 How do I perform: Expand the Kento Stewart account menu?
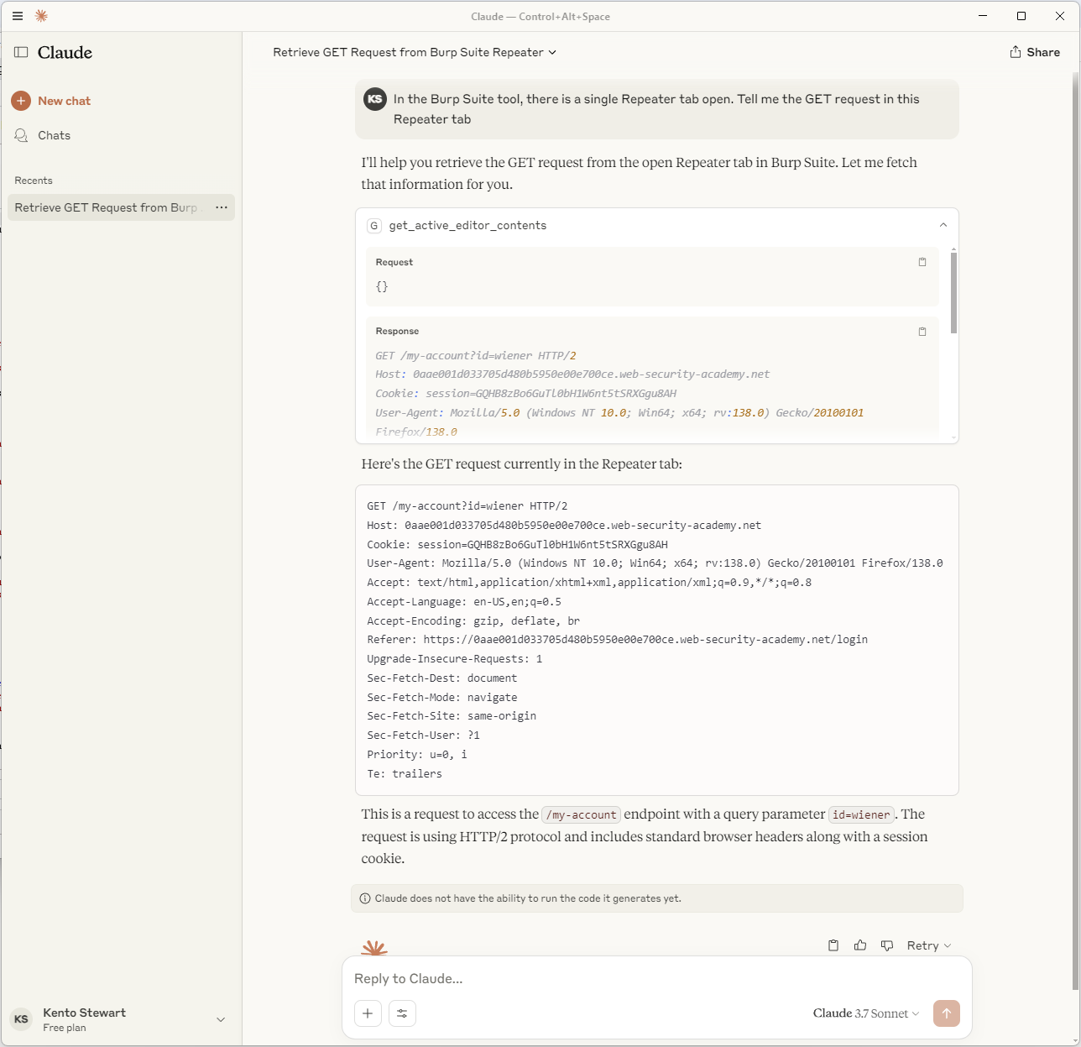pos(220,1018)
